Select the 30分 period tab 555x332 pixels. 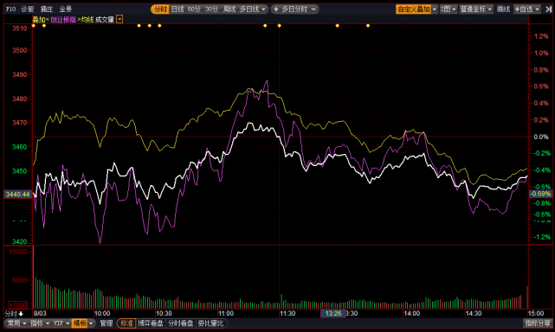211,10
